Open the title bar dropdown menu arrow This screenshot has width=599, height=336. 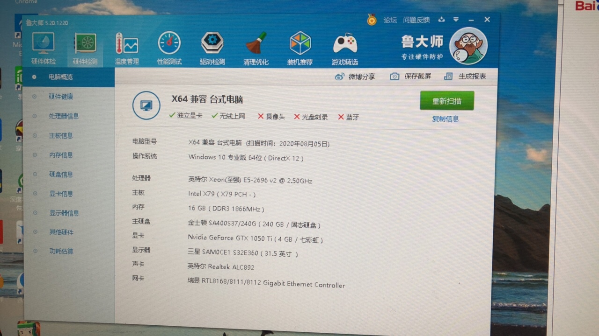click(x=456, y=20)
